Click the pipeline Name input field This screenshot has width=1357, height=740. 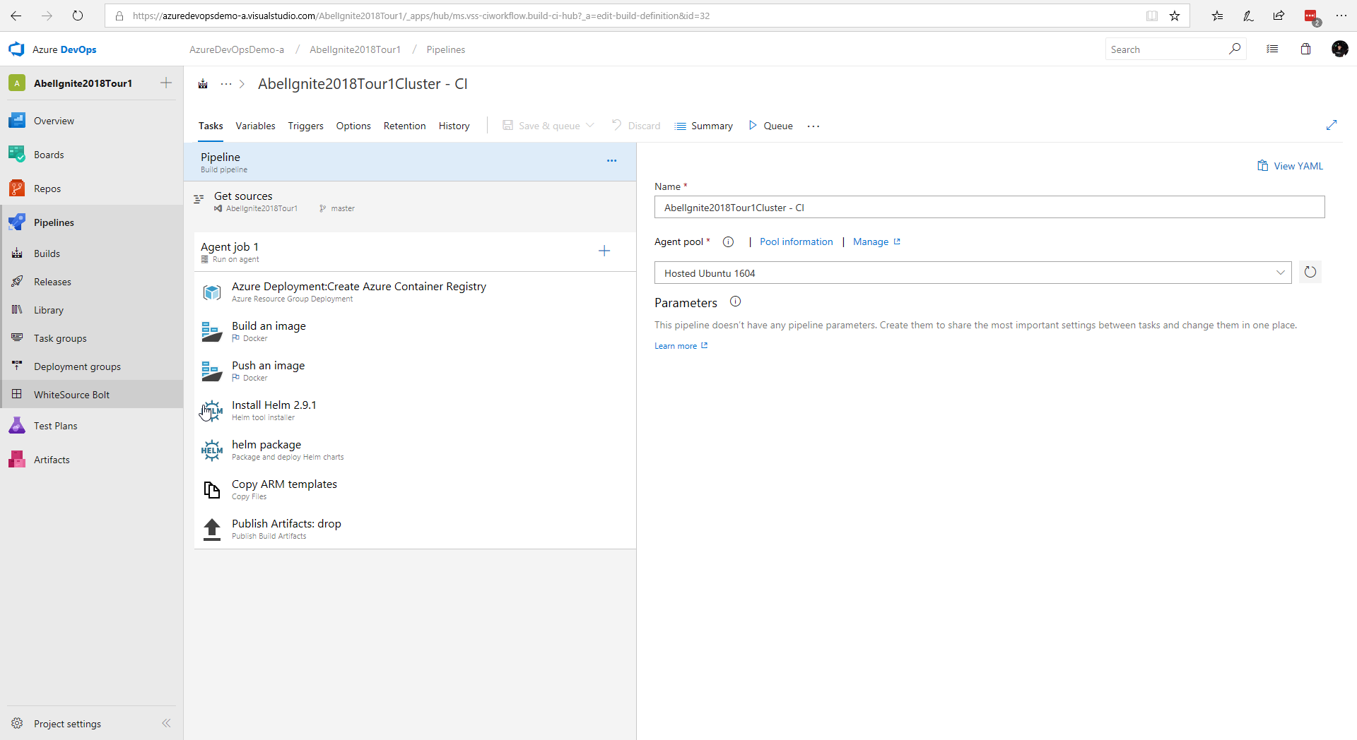click(x=989, y=207)
